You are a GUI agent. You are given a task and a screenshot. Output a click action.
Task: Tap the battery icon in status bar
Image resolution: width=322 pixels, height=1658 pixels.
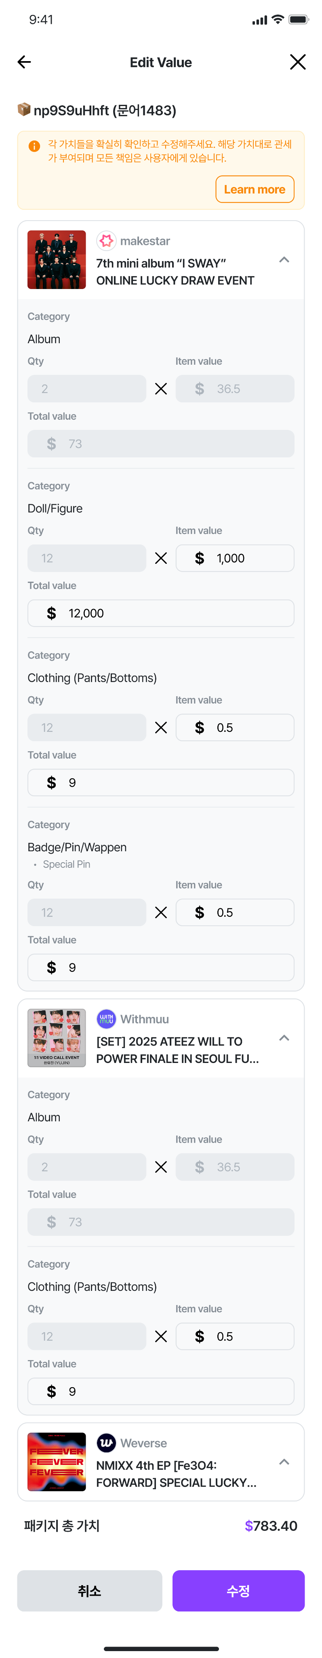(x=298, y=20)
